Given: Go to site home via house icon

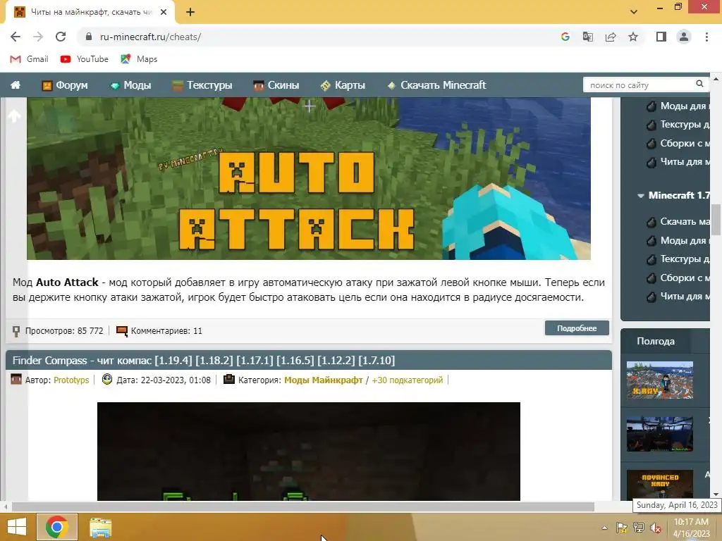Looking at the screenshot, I should click(16, 85).
